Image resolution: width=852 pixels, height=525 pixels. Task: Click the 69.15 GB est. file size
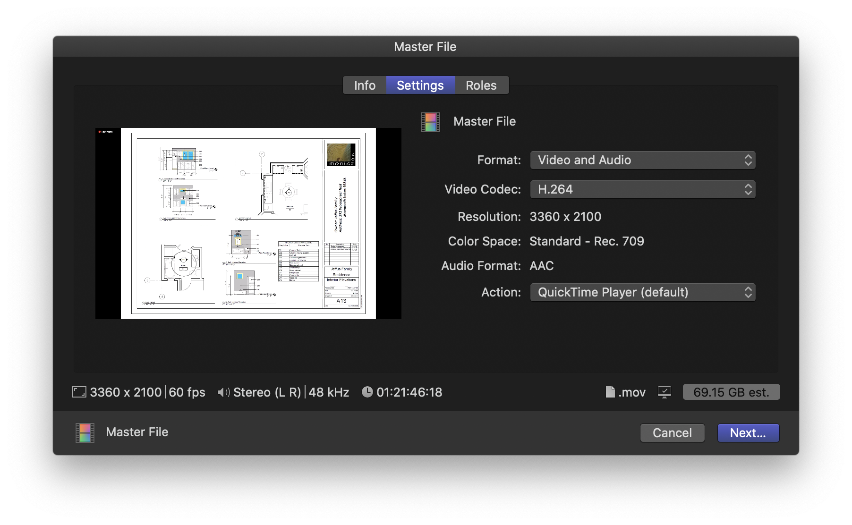[x=731, y=392]
